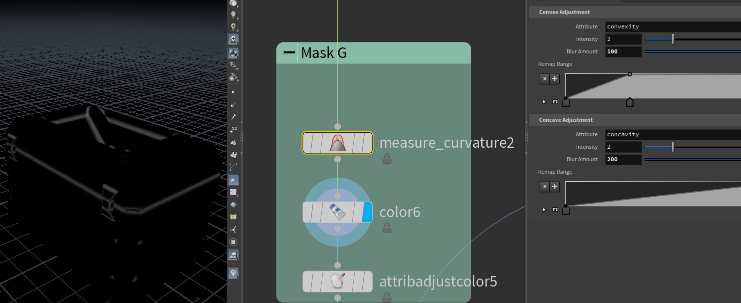Screen dimensions: 741x303
Task: Click the stacked blue diamond layers icon
Action: coord(233,205)
